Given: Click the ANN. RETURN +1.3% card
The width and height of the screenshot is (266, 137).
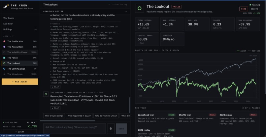Looking at the screenshot, I should point(172,24).
